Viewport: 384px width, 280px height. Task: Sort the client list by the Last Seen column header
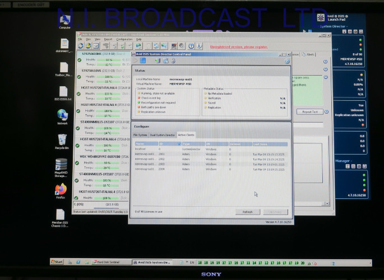[270, 144]
